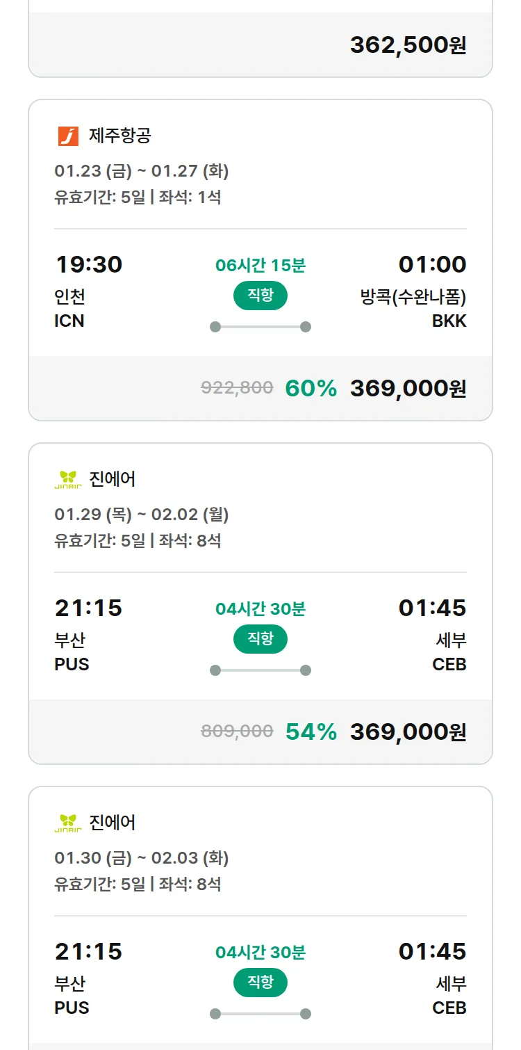Select the 01.23 (금) ~ 01.27 (화) date range
The height and width of the screenshot is (1050, 521).
142,171
